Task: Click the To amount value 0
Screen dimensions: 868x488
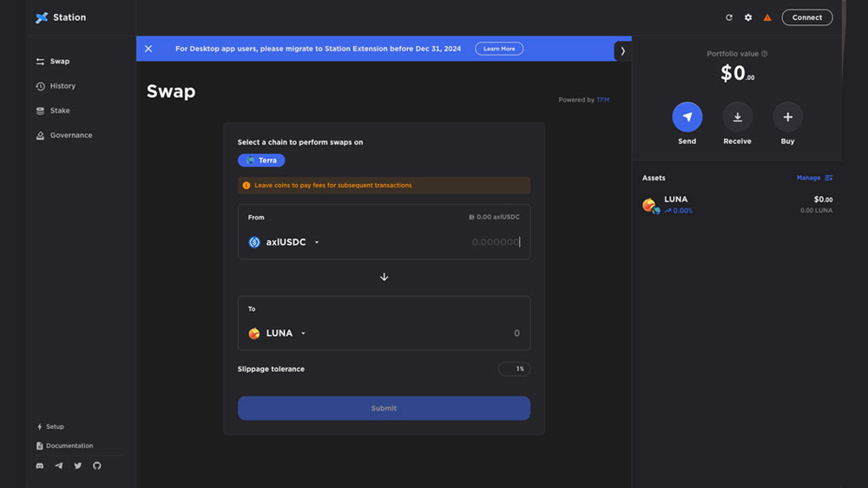Action: [x=516, y=333]
